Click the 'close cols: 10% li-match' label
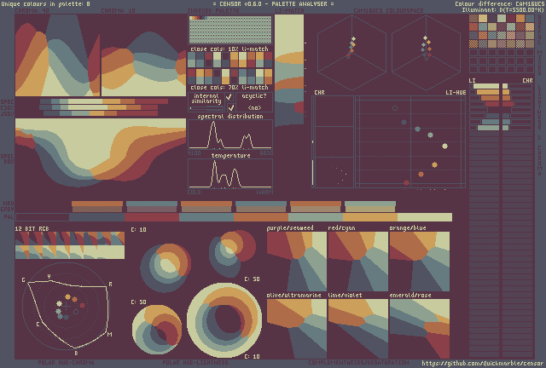Screen dimensions: 546x368 229,49
